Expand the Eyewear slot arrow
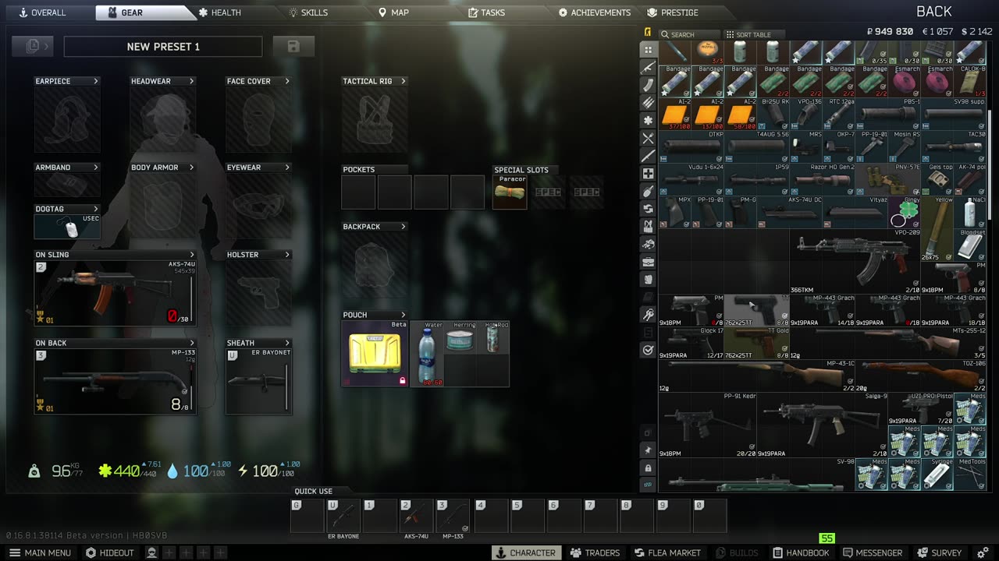The height and width of the screenshot is (561, 999). tap(287, 168)
